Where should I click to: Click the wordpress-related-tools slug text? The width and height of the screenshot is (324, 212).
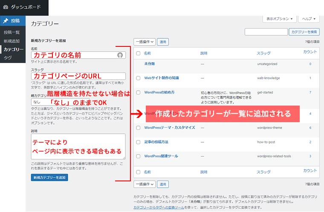274,156
